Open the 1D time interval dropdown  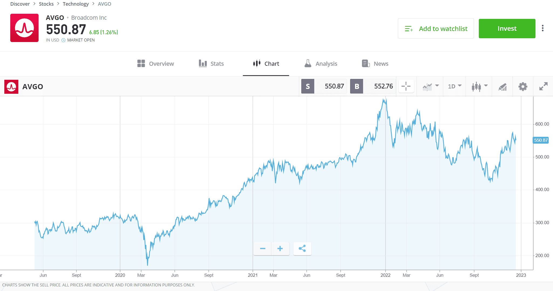pos(455,86)
